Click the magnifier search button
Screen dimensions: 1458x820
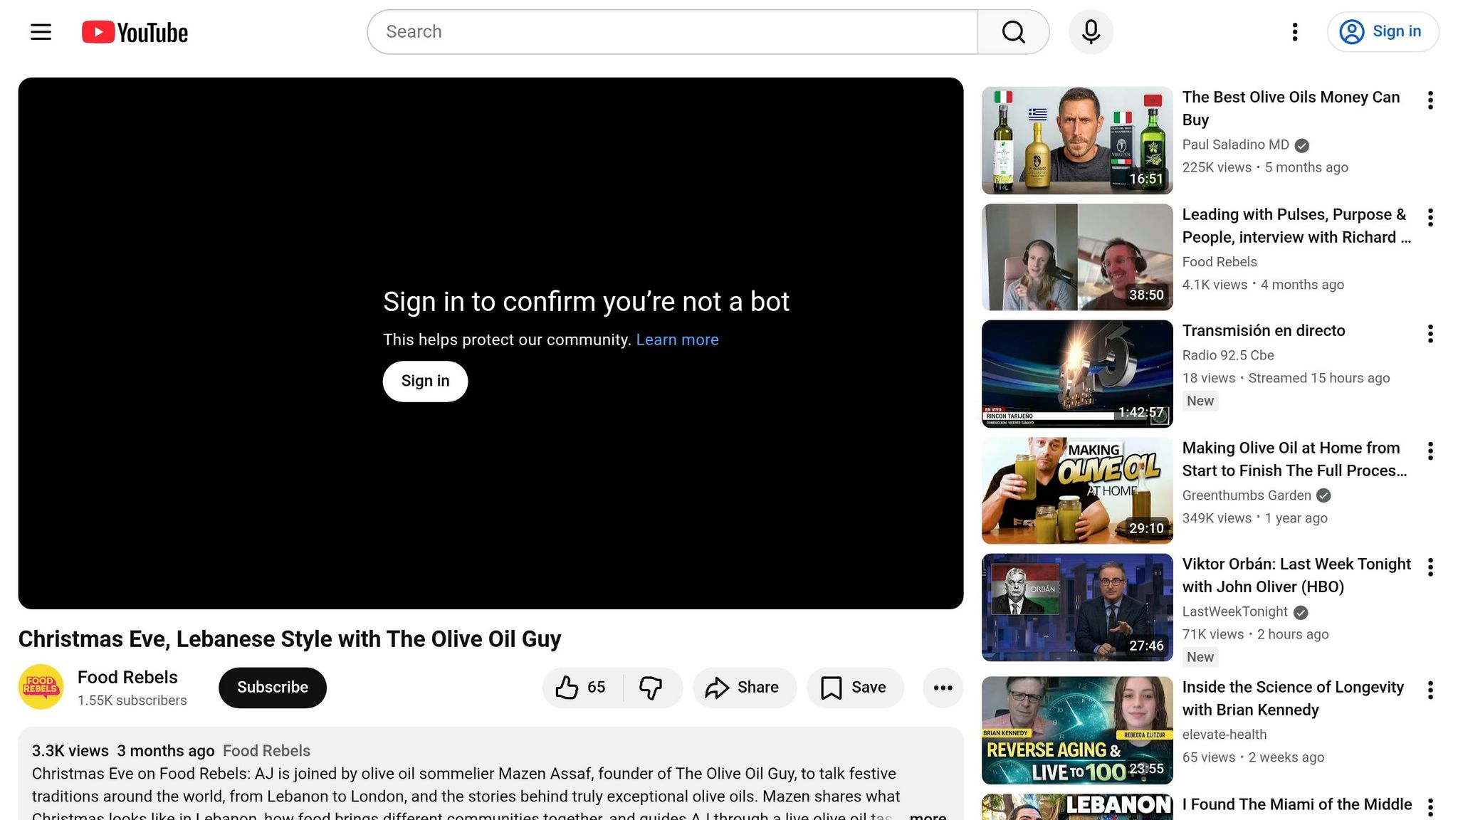tap(1013, 32)
